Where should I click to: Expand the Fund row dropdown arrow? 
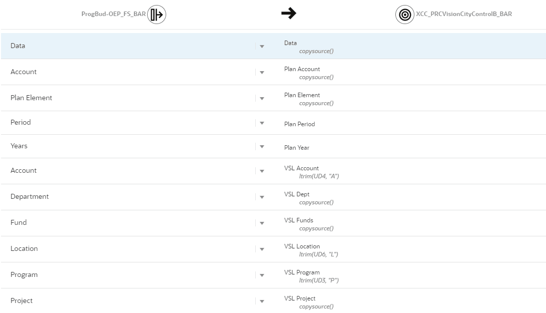click(262, 223)
